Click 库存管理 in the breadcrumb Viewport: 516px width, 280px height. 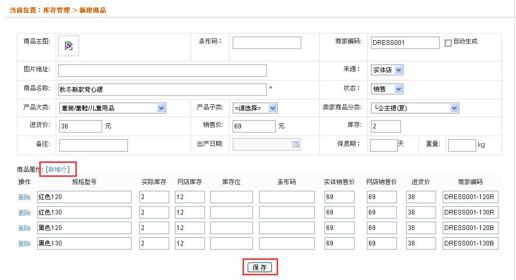(x=56, y=10)
